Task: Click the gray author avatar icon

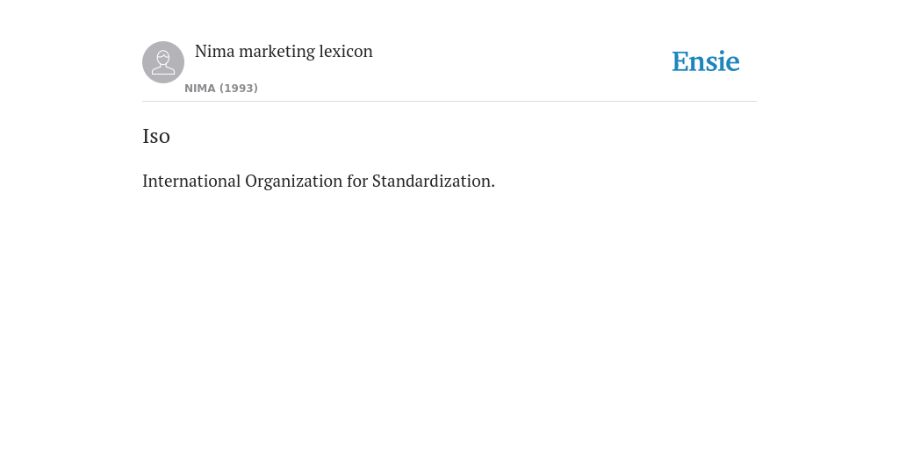Action: click(163, 62)
